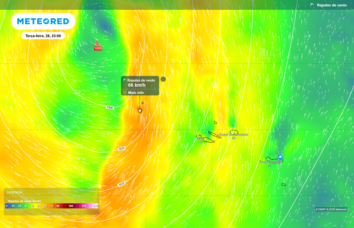Image resolution: width=354 pixels, height=228 pixels.
Task: Open the Rajadas de vento layer label
Action: tap(332, 5)
